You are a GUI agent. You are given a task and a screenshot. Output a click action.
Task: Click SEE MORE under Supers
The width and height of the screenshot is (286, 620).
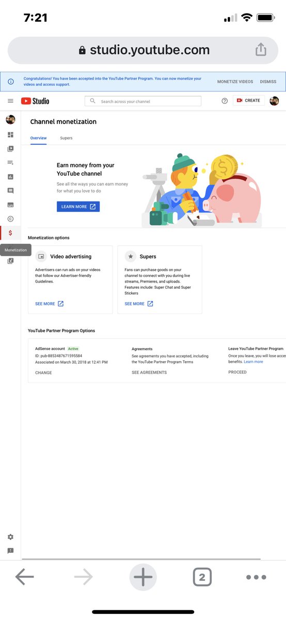point(139,304)
